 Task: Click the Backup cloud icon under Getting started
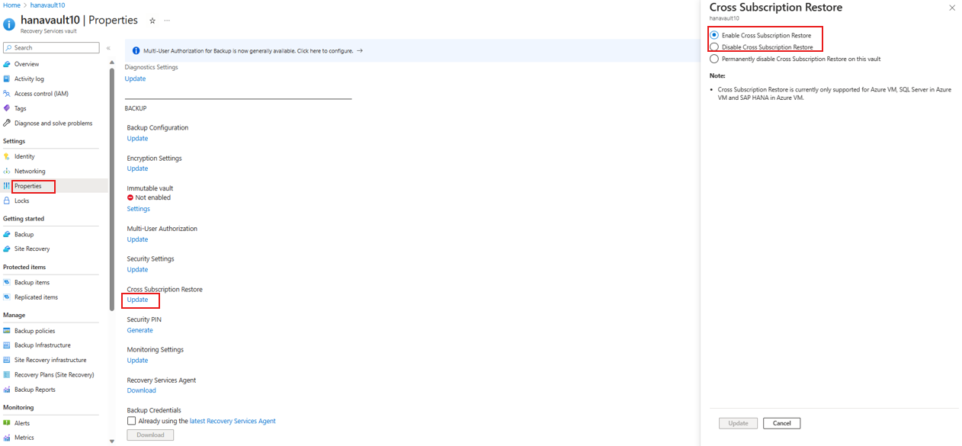point(7,234)
